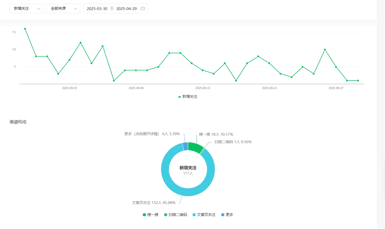Toggle 更多 legend item
The width and height of the screenshot is (385, 229).
[x=227, y=215]
